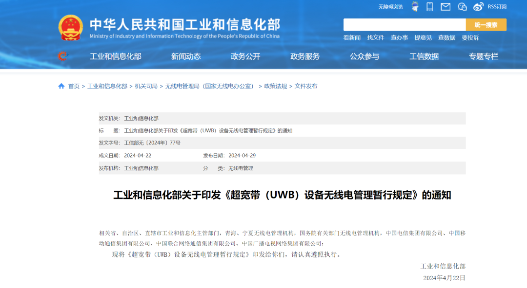This screenshot has height=288, width=527.
Task: Click the mobile version phone icon
Action: tap(430, 6)
